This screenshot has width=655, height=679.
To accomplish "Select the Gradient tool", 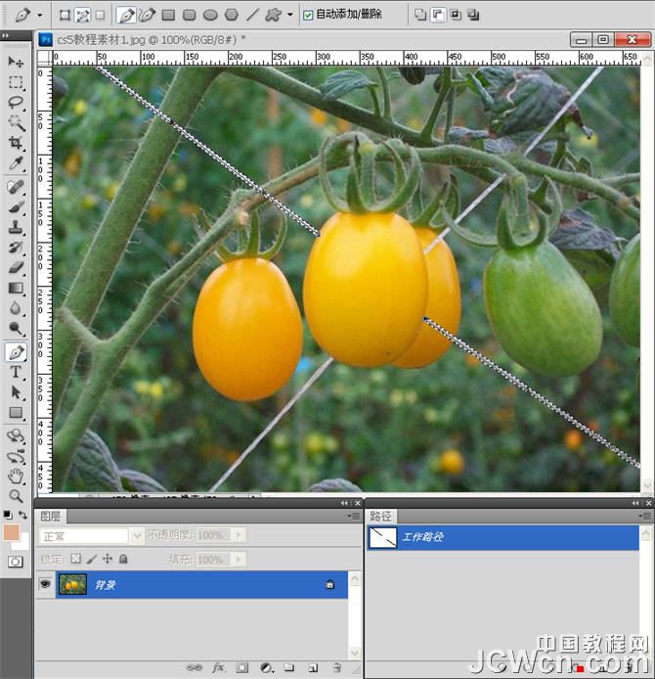I will click(16, 288).
